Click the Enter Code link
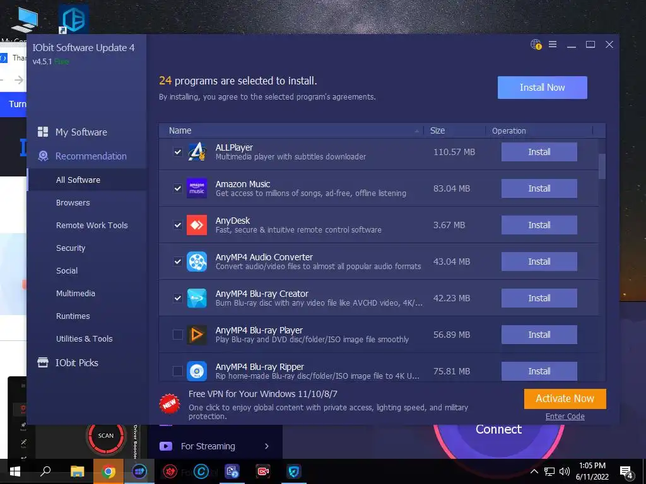This screenshot has height=484, width=646. point(565,416)
